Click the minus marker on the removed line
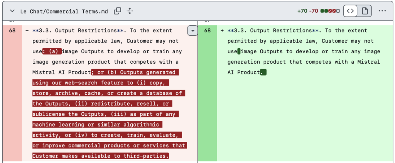Viewport: 395px width, 163px height. (x=27, y=31)
